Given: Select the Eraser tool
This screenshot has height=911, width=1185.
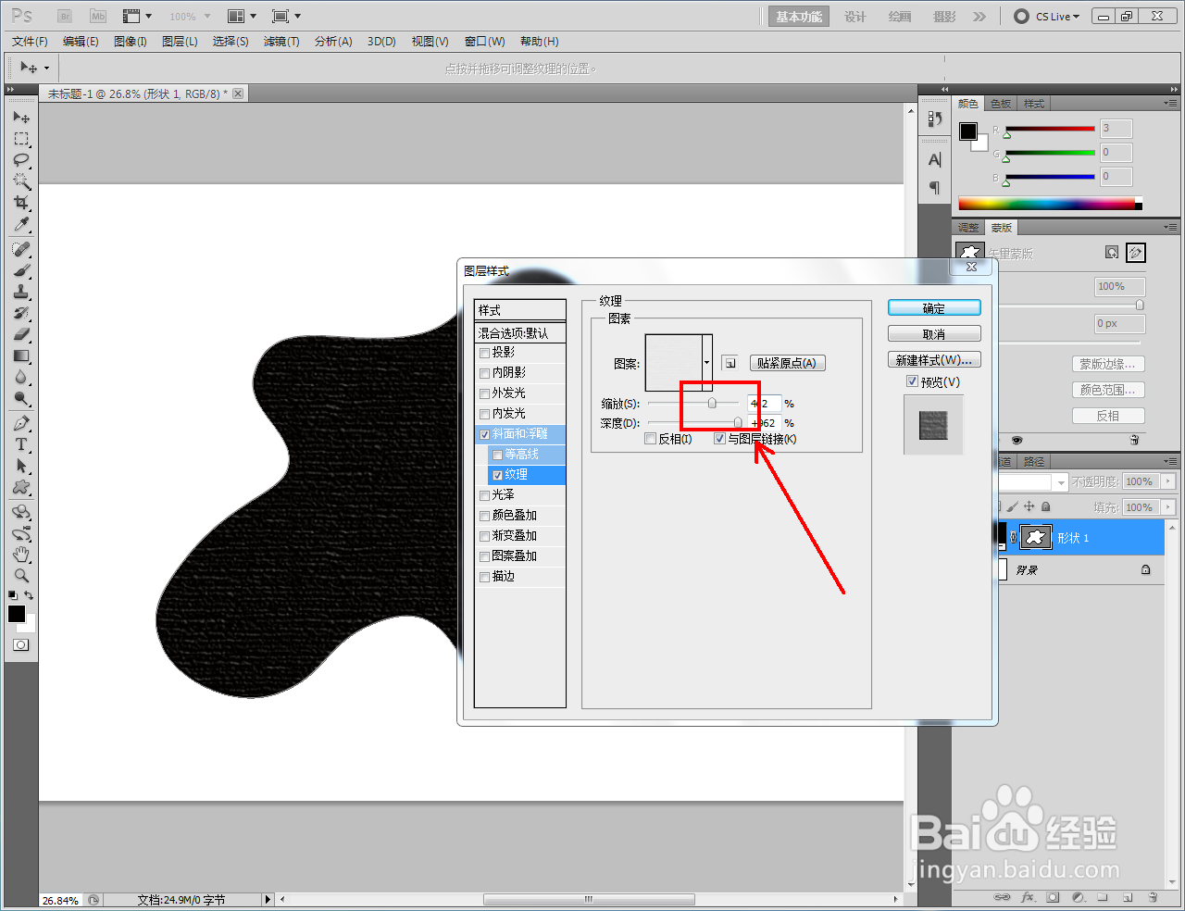Looking at the screenshot, I should 21,334.
